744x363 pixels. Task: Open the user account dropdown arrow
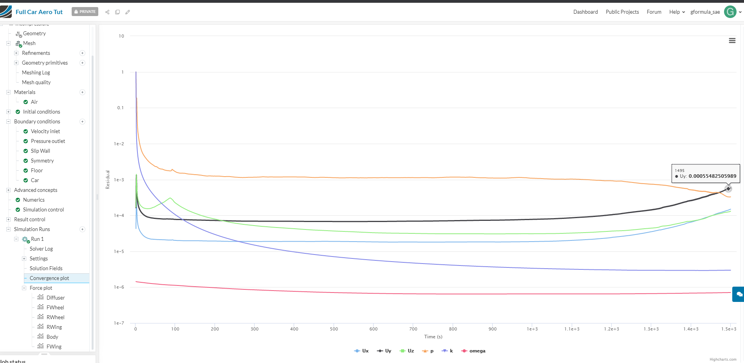(x=740, y=12)
